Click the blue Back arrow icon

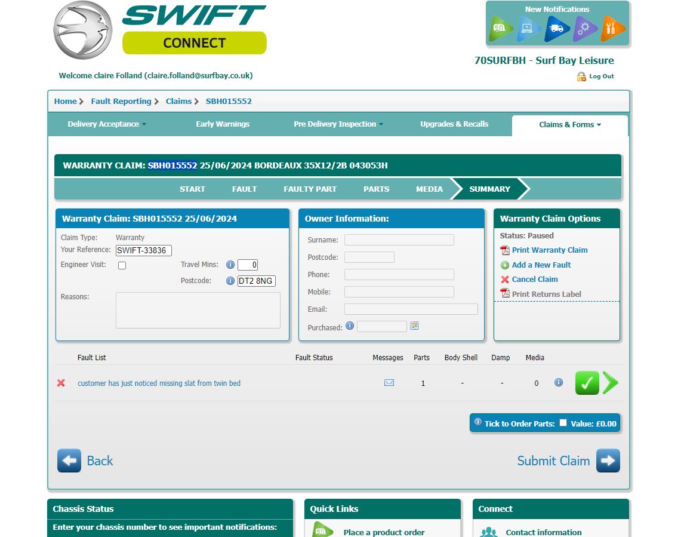click(x=69, y=461)
